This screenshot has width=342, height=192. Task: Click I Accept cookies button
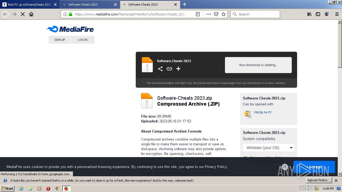click(x=314, y=167)
